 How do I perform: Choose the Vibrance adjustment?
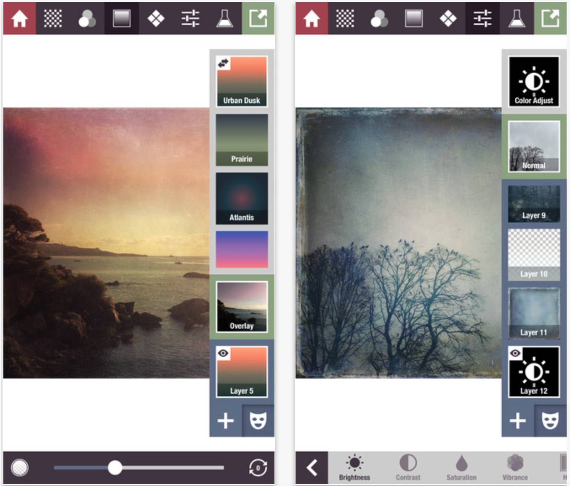515,468
